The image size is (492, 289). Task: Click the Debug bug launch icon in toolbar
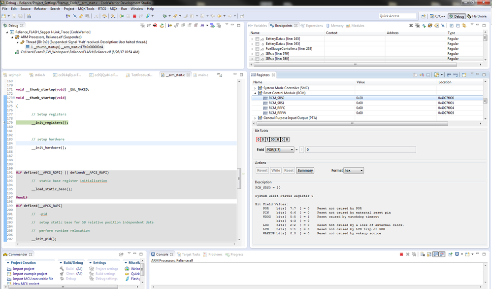pyautogui.click(x=164, y=16)
